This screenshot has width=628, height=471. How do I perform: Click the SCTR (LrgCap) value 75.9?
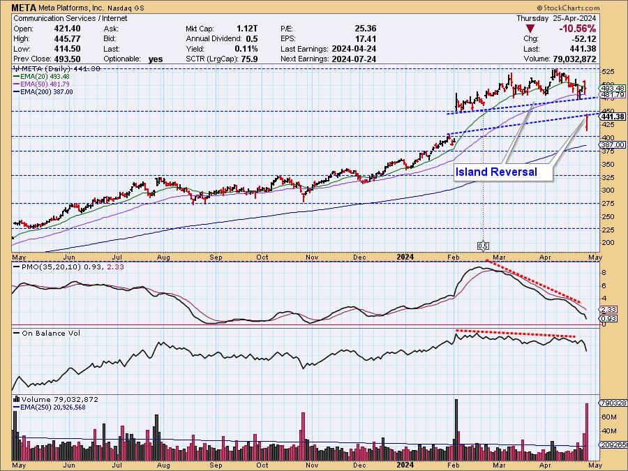[x=249, y=59]
